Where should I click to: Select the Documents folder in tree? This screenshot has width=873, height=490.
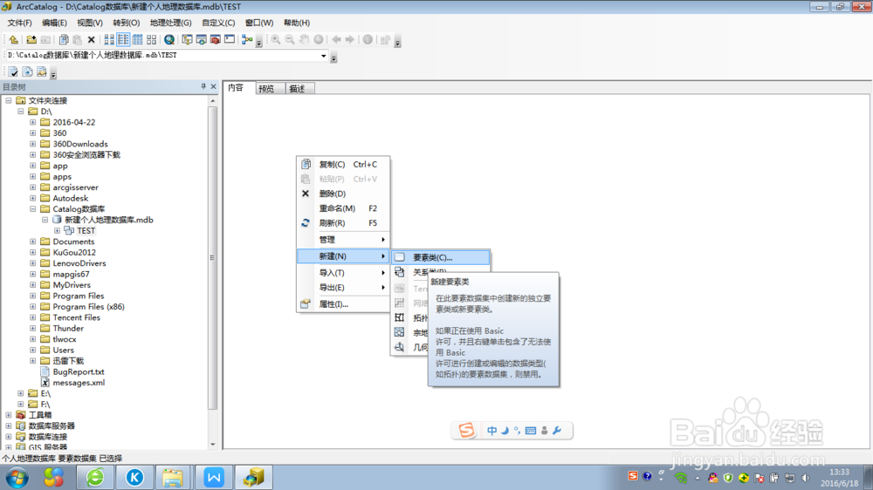73,242
